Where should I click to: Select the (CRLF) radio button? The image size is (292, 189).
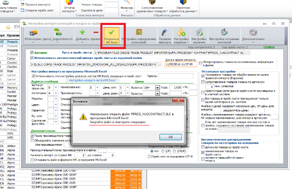(x=174, y=151)
